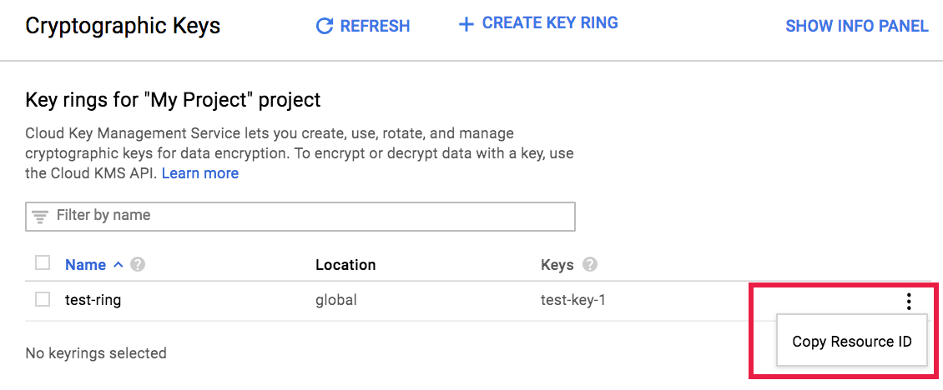This screenshot has height=390, width=943.
Task: Show the info panel
Action: coord(856,27)
